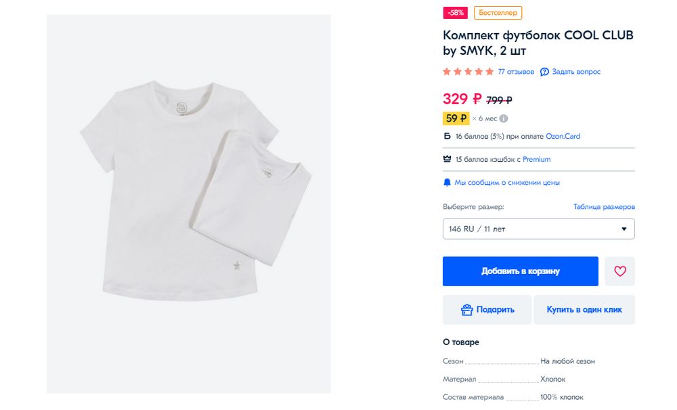
Task: Click the installment info icon near 6 мес
Action: (504, 118)
